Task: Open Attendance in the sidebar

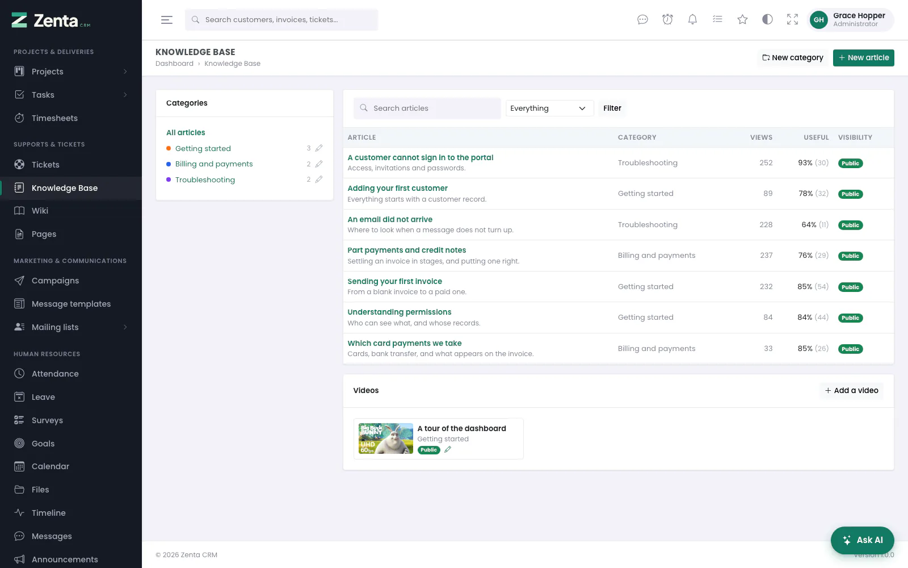Action: pos(71,374)
